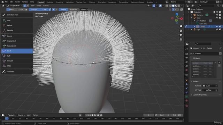Image resolution: width=223 pixels, height=125 pixels.
Task: Toggle Collection exclude checkbox in outliner
Action: pyautogui.click(x=214, y=12)
